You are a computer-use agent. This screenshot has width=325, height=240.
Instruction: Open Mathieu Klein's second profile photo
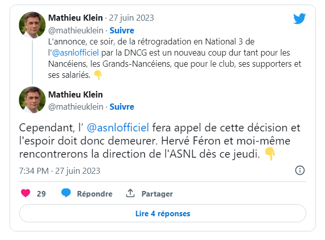(32, 100)
